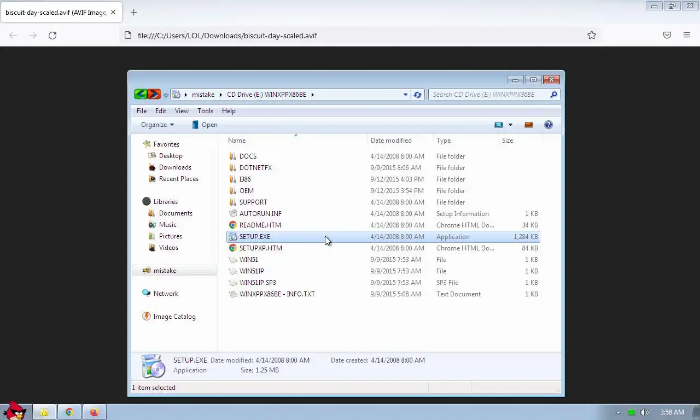Open Image Catalog in navigation pane
Screen dimensions: 700x420
[174, 317]
